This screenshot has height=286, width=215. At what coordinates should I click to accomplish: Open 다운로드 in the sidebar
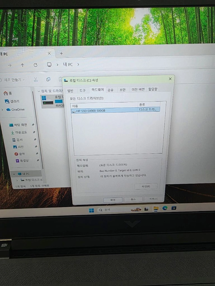(x=19, y=132)
